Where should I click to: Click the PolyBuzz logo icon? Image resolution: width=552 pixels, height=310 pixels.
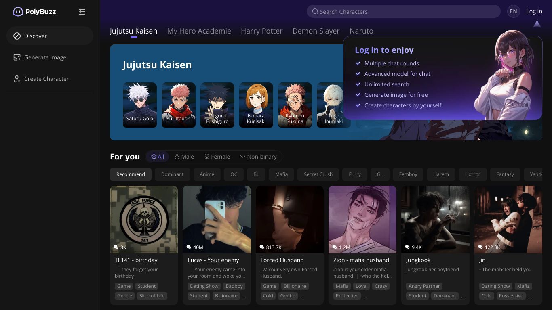18,12
